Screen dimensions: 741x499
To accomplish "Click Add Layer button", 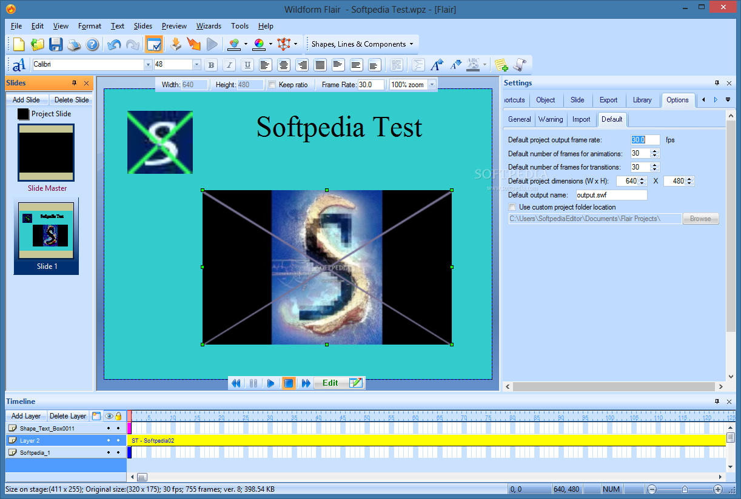I will coord(26,416).
